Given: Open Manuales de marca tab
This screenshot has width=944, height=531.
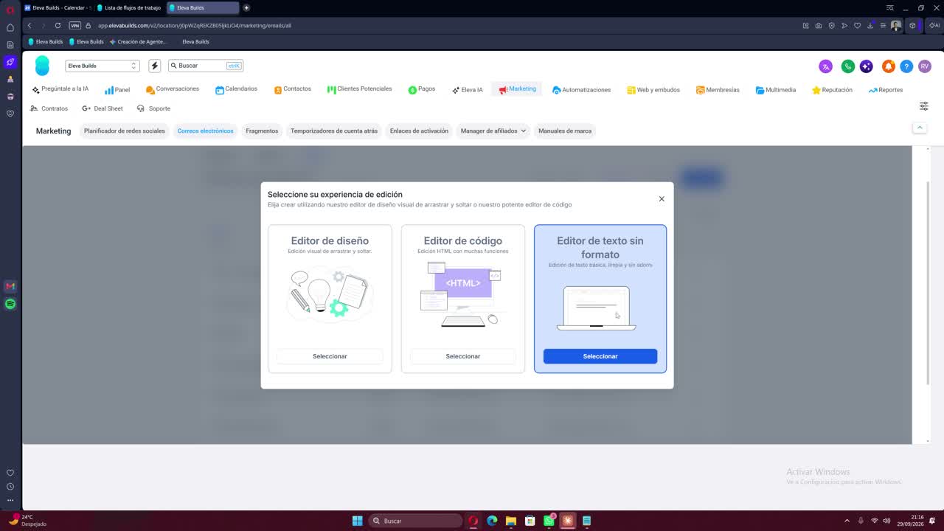Looking at the screenshot, I should pos(565,131).
